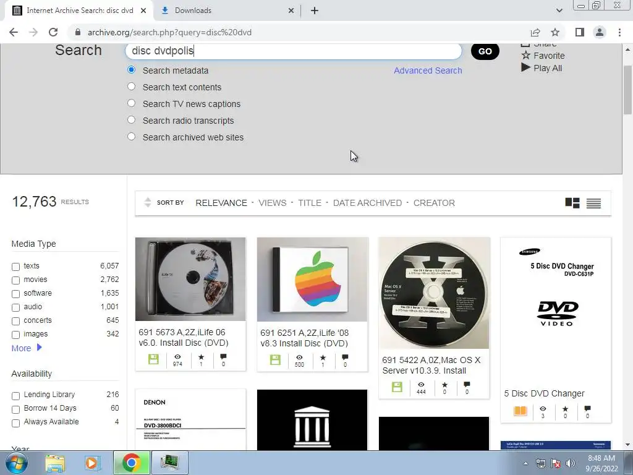Check the audio media type filter
Image resolution: width=633 pixels, height=475 pixels.
point(15,308)
